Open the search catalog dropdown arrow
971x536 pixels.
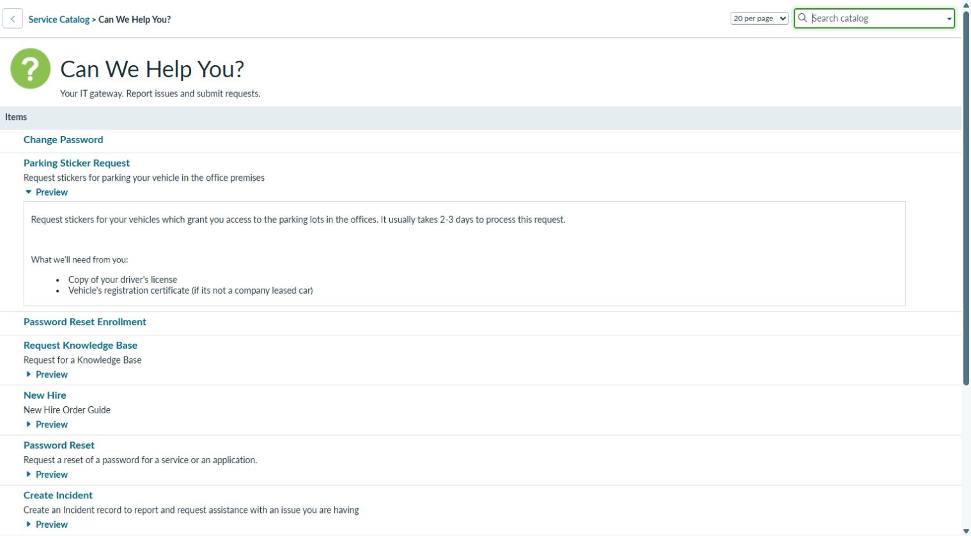click(x=949, y=19)
